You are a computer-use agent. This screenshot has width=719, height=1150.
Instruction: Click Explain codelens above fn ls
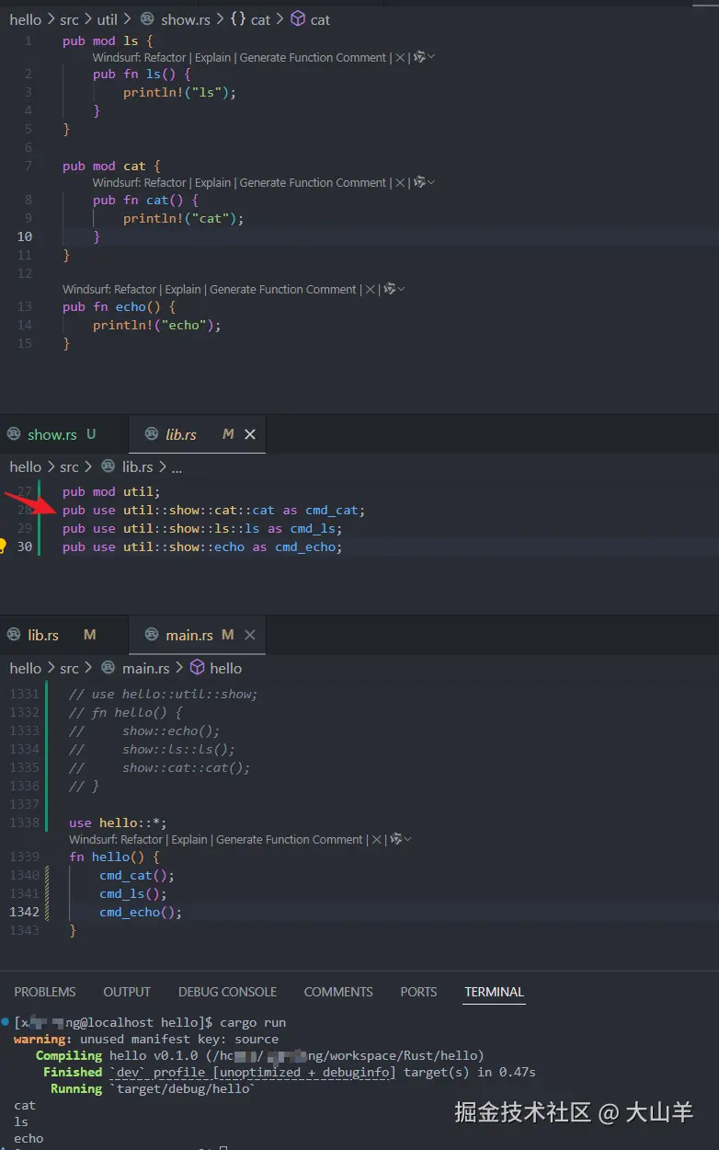coord(212,57)
